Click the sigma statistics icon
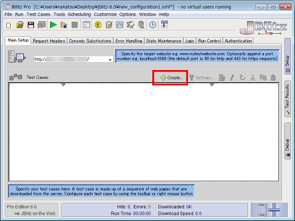 point(131,25)
